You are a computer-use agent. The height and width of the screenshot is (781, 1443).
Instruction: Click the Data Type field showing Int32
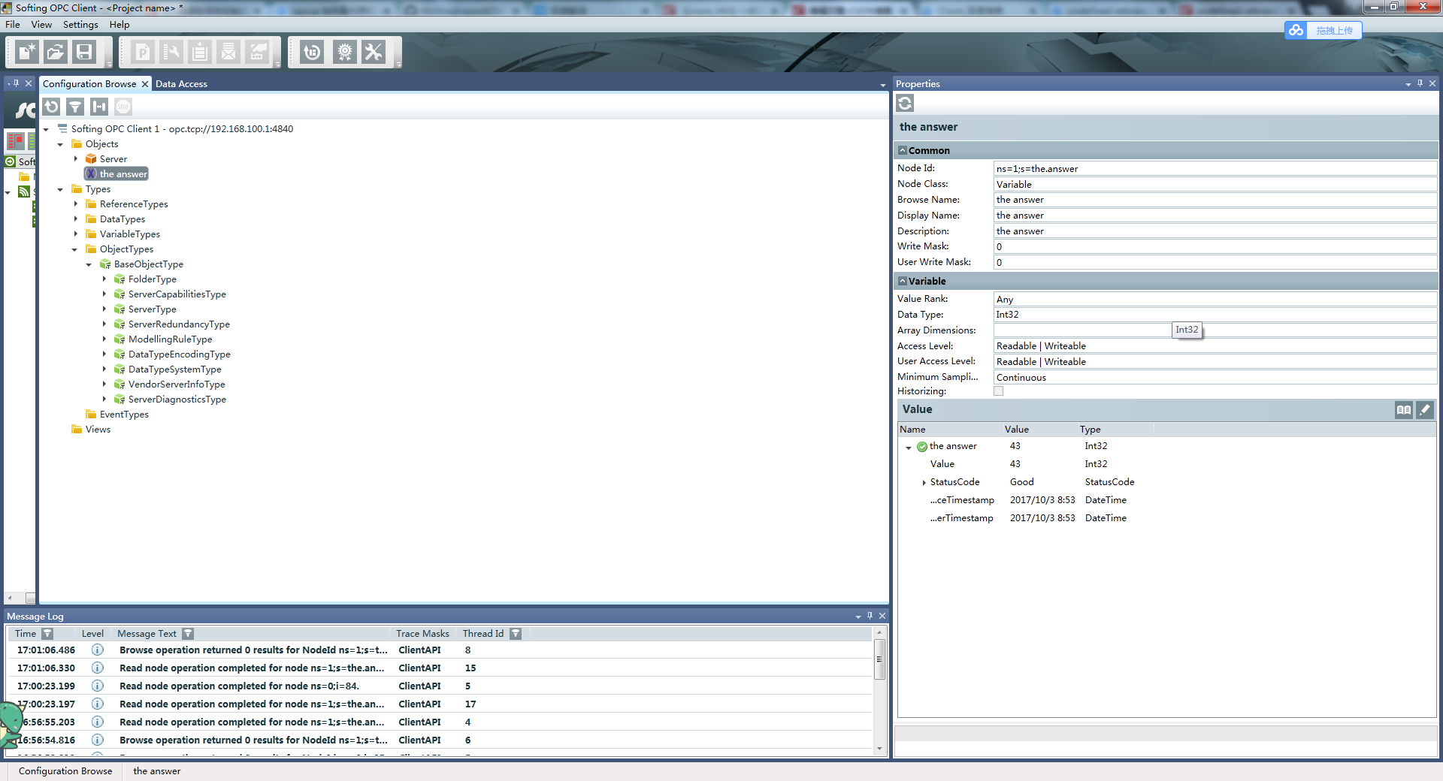[1215, 315]
